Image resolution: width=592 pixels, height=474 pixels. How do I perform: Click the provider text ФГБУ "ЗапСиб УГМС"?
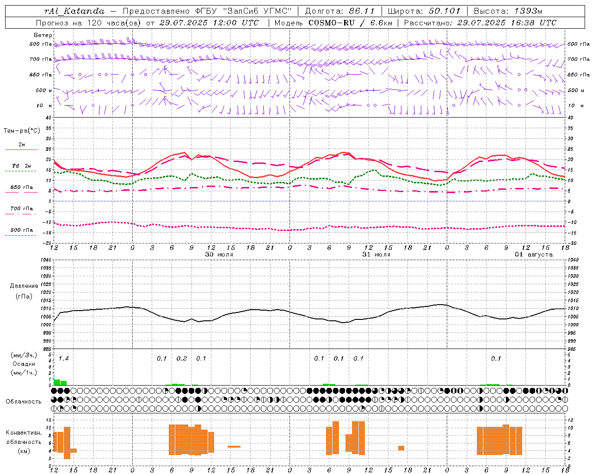pyautogui.click(x=242, y=11)
